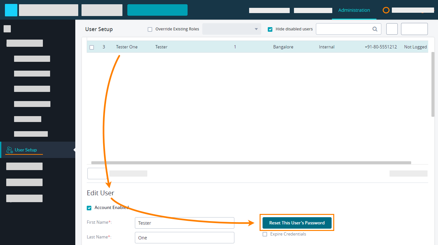Open the Administration tab
The height and width of the screenshot is (245, 438).
[x=354, y=10]
